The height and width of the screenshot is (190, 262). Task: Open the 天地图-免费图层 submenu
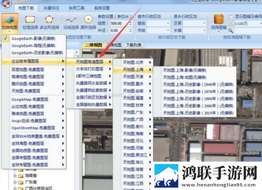click(x=34, y=91)
